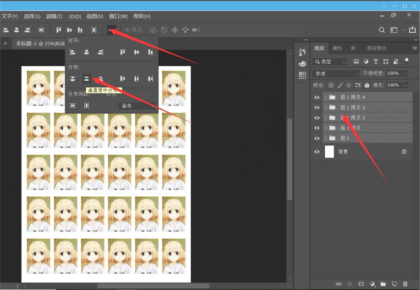Toggle visibility of the 背景 layer
This screenshot has width=420, height=290.
317,152
